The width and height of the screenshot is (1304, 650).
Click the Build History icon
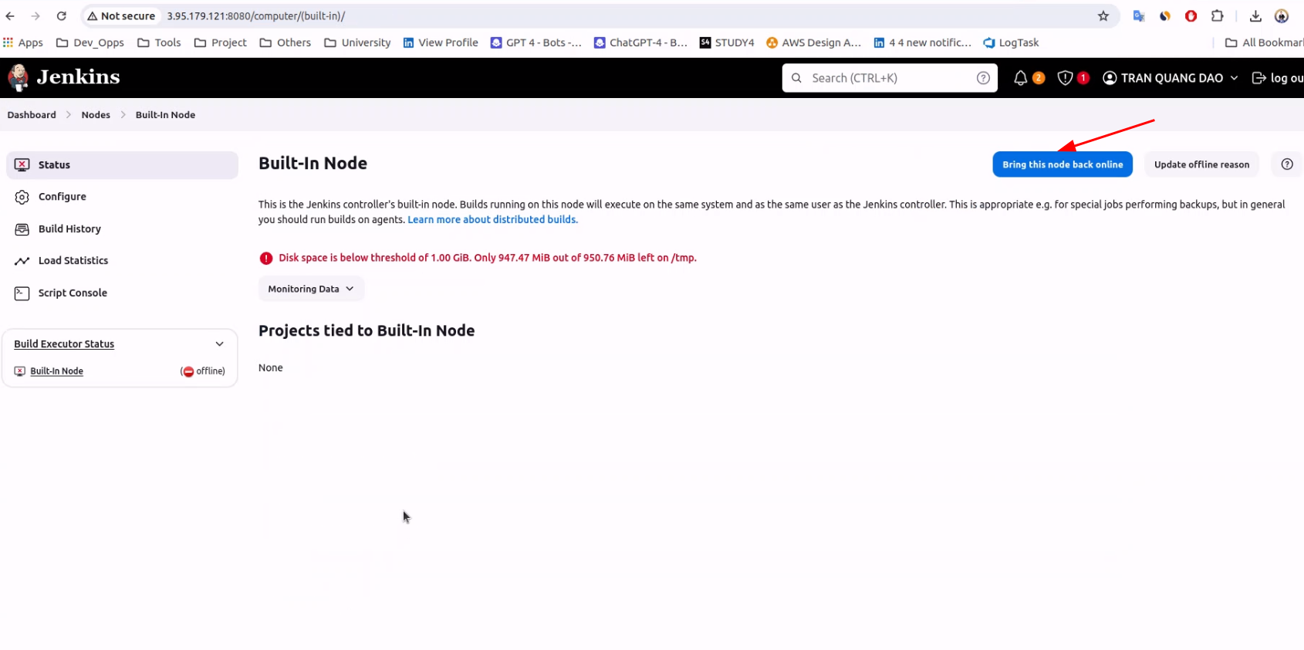(22, 229)
